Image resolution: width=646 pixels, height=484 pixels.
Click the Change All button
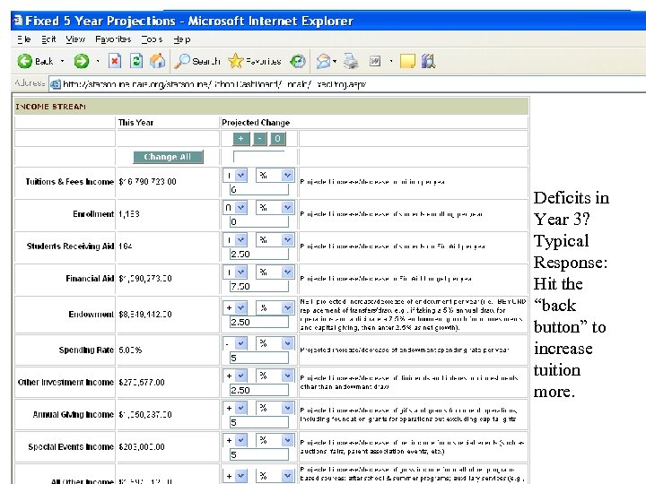tap(168, 157)
